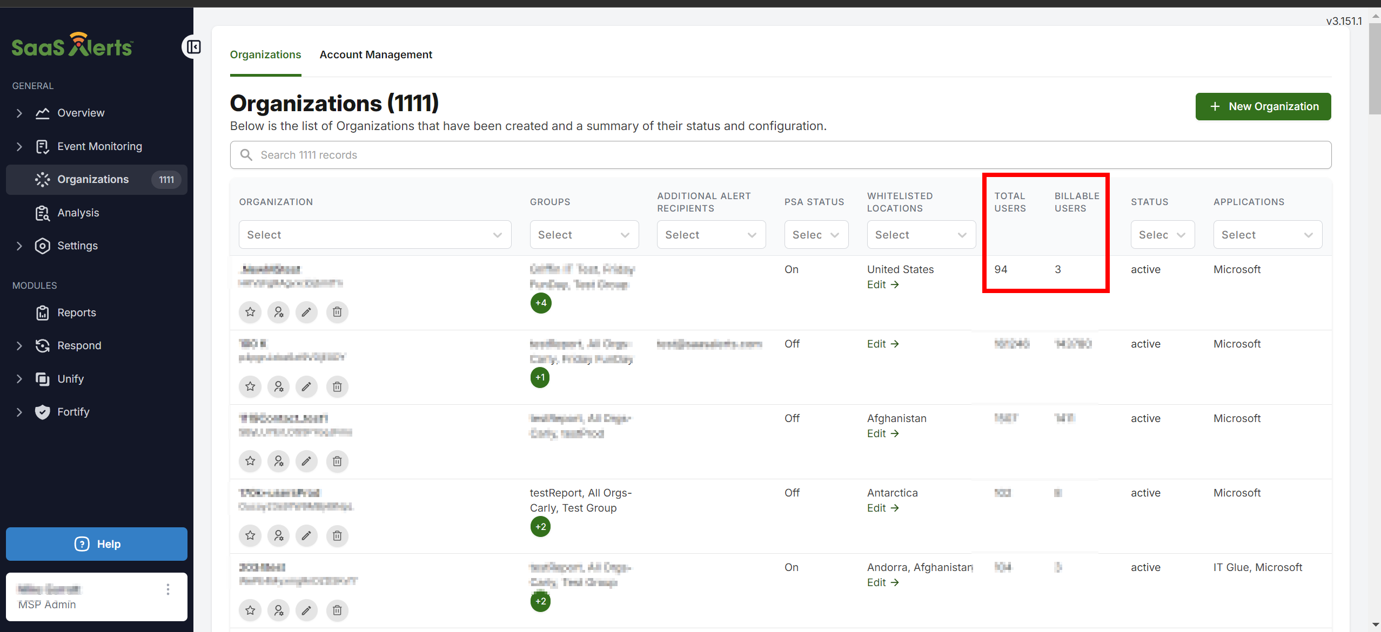Click the New Organization button
Viewport: 1381px width, 632px height.
[x=1263, y=106]
